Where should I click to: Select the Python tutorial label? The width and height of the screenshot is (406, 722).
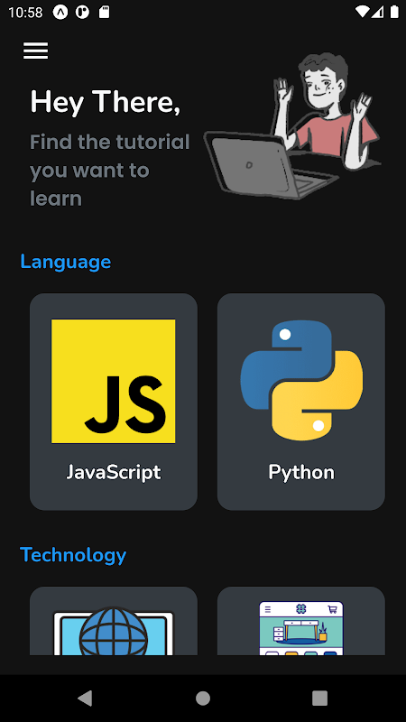(301, 473)
